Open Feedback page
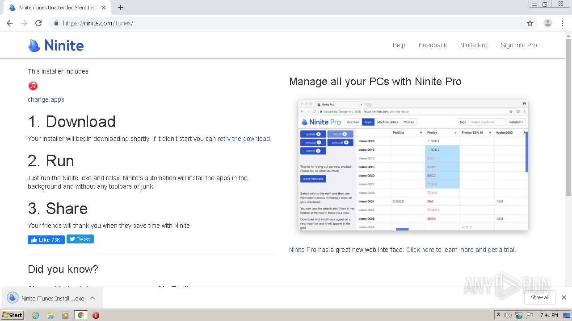 point(433,45)
